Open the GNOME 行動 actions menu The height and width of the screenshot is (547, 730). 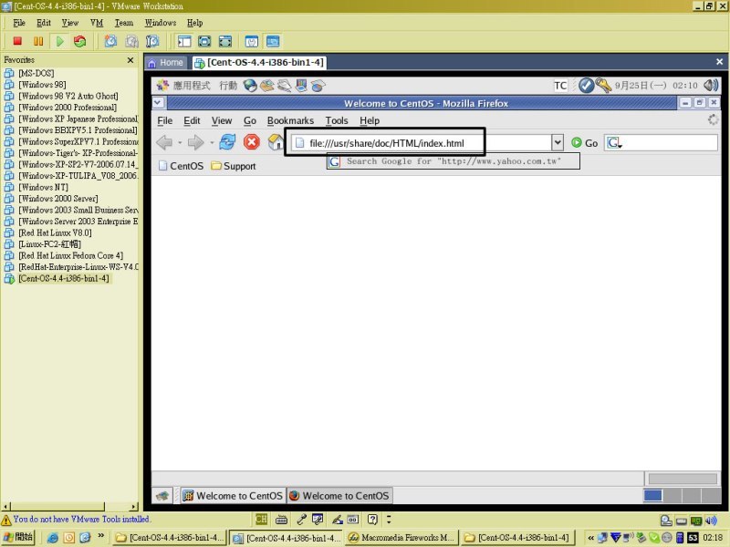pos(228,85)
